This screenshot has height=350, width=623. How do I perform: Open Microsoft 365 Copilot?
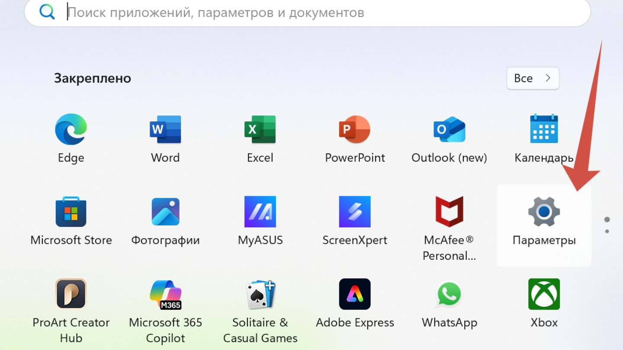[x=165, y=294]
